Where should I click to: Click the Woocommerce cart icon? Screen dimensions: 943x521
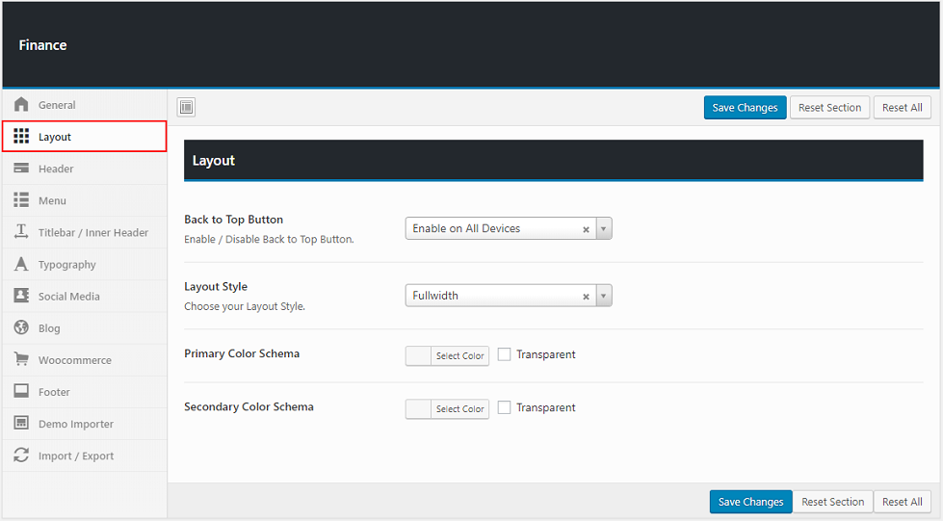[21, 360]
